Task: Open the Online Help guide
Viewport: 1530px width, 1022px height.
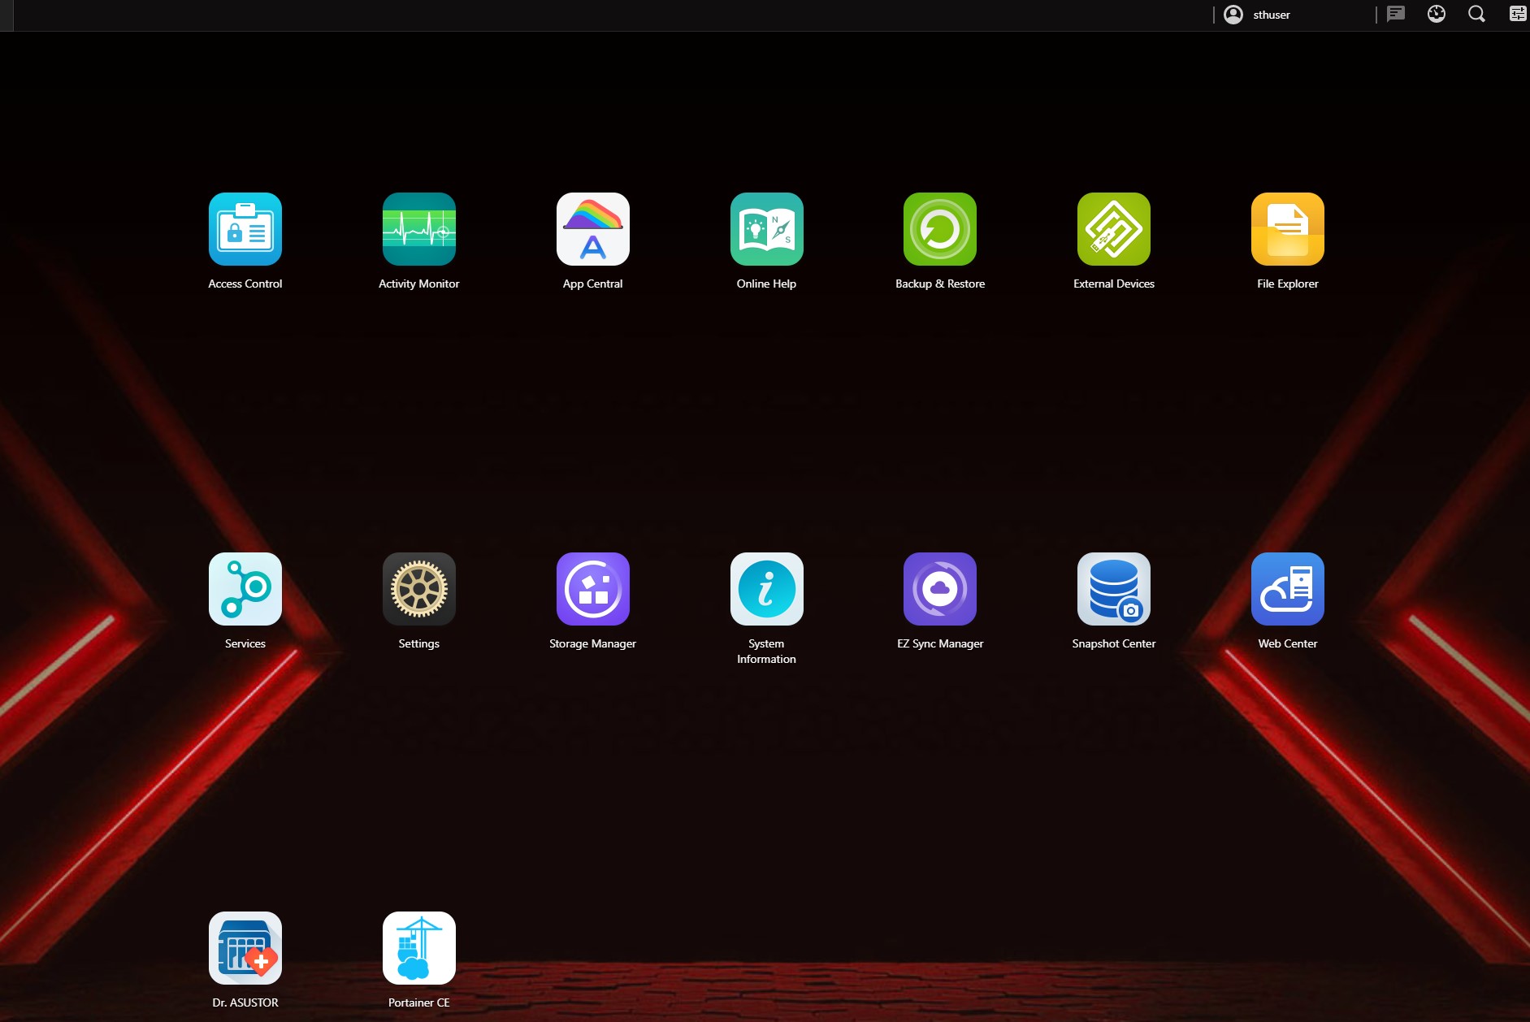Action: click(767, 229)
